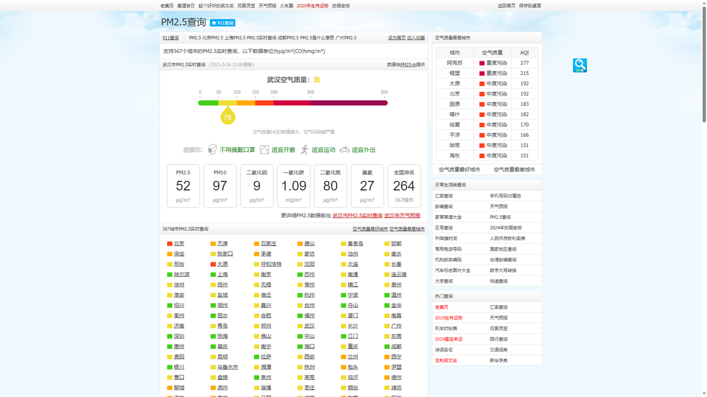The width and height of the screenshot is (707, 397).
Task: Open 人民币存款利率表 link
Action: 508,239
